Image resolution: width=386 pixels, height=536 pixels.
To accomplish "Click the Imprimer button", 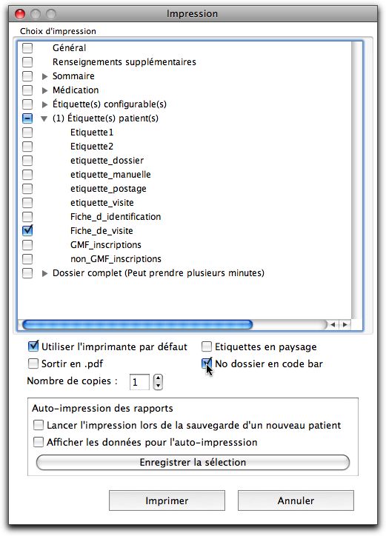I will click(x=167, y=500).
